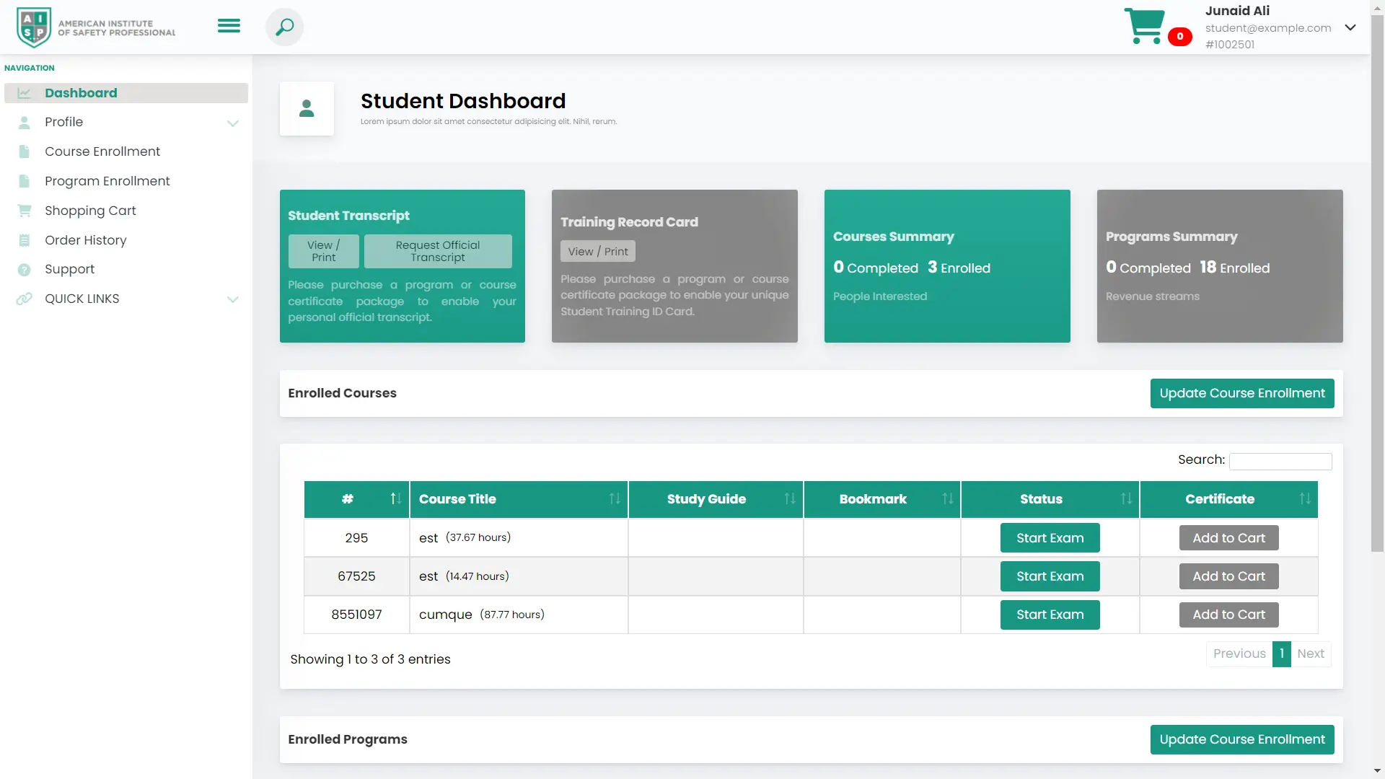Viewport: 1385px width, 779px height.
Task: Click the page vertical scrollbar
Action: point(1377,289)
